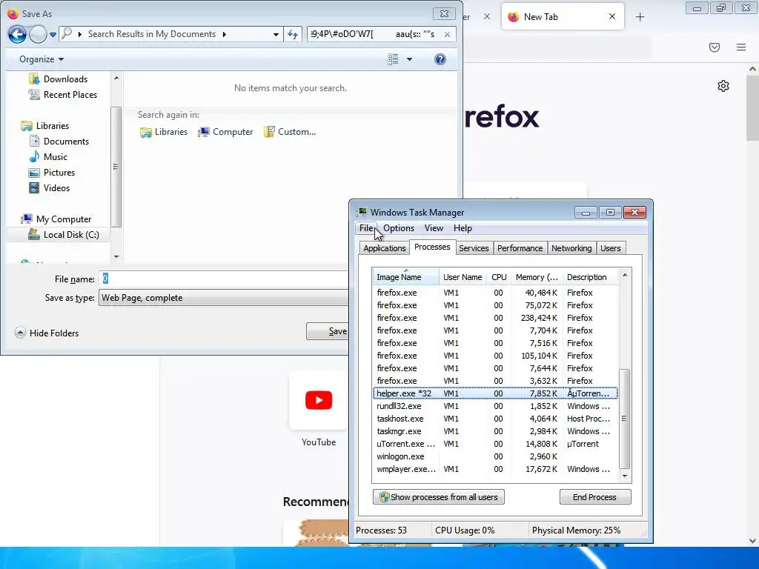Switch to the Users tab
759x569 pixels.
click(611, 248)
